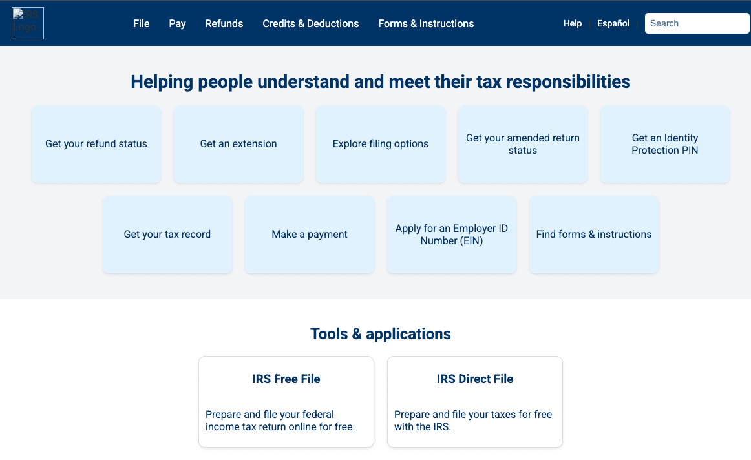Screen dimensions: 751x460
Task: Click the 'Helping people understand' main heading
Action: pyautogui.click(x=380, y=82)
